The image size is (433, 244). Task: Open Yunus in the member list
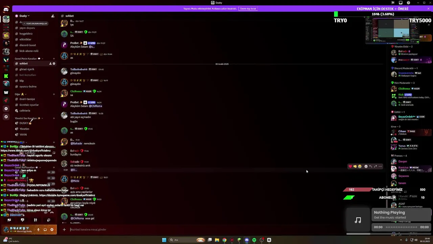402,146
